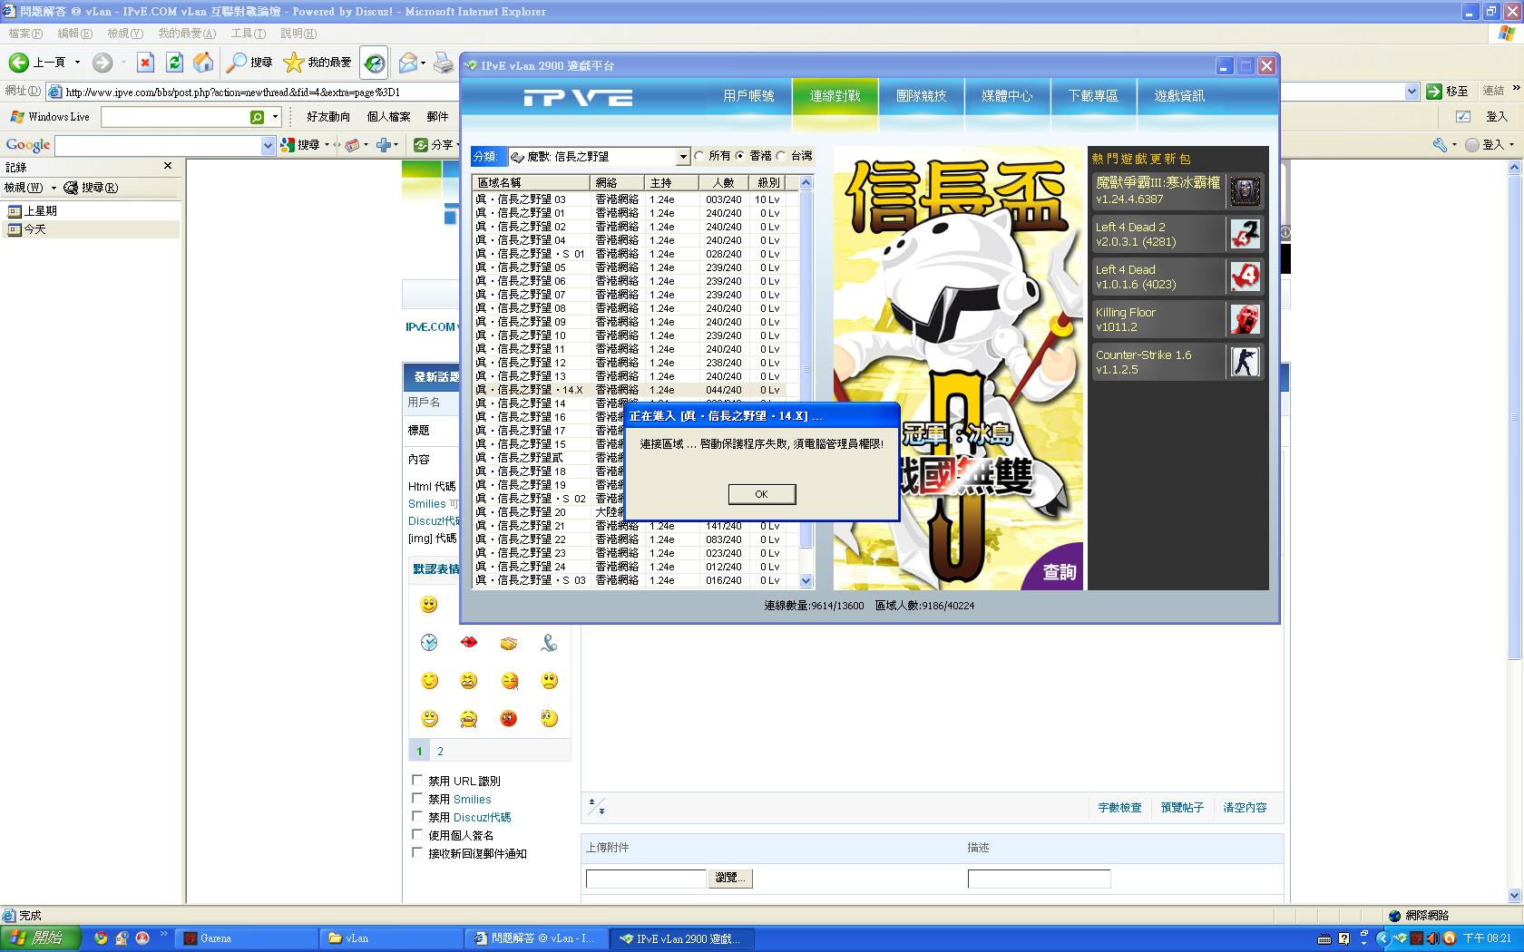The image size is (1524, 952).
Task: Switch to the 下載專區 tab
Action: coord(1092,95)
